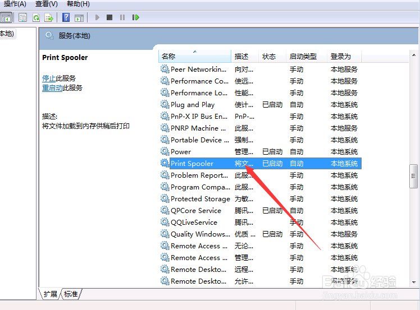The height and width of the screenshot is (310, 420).
Task: Select the Performance Co... service name
Action: tap(199, 81)
